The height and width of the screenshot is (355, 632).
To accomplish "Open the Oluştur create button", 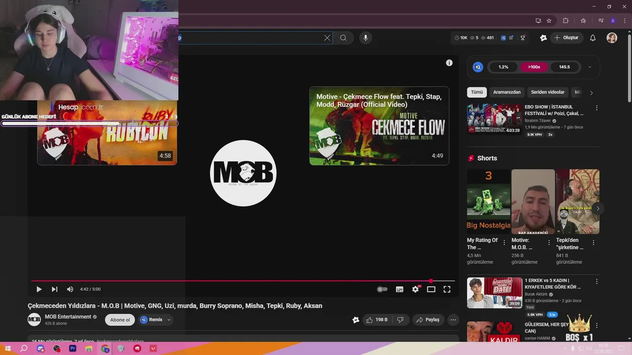I will tap(567, 38).
